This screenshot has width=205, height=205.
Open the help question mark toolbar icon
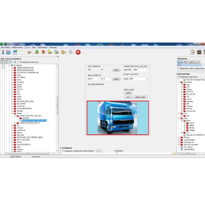pos(70,52)
